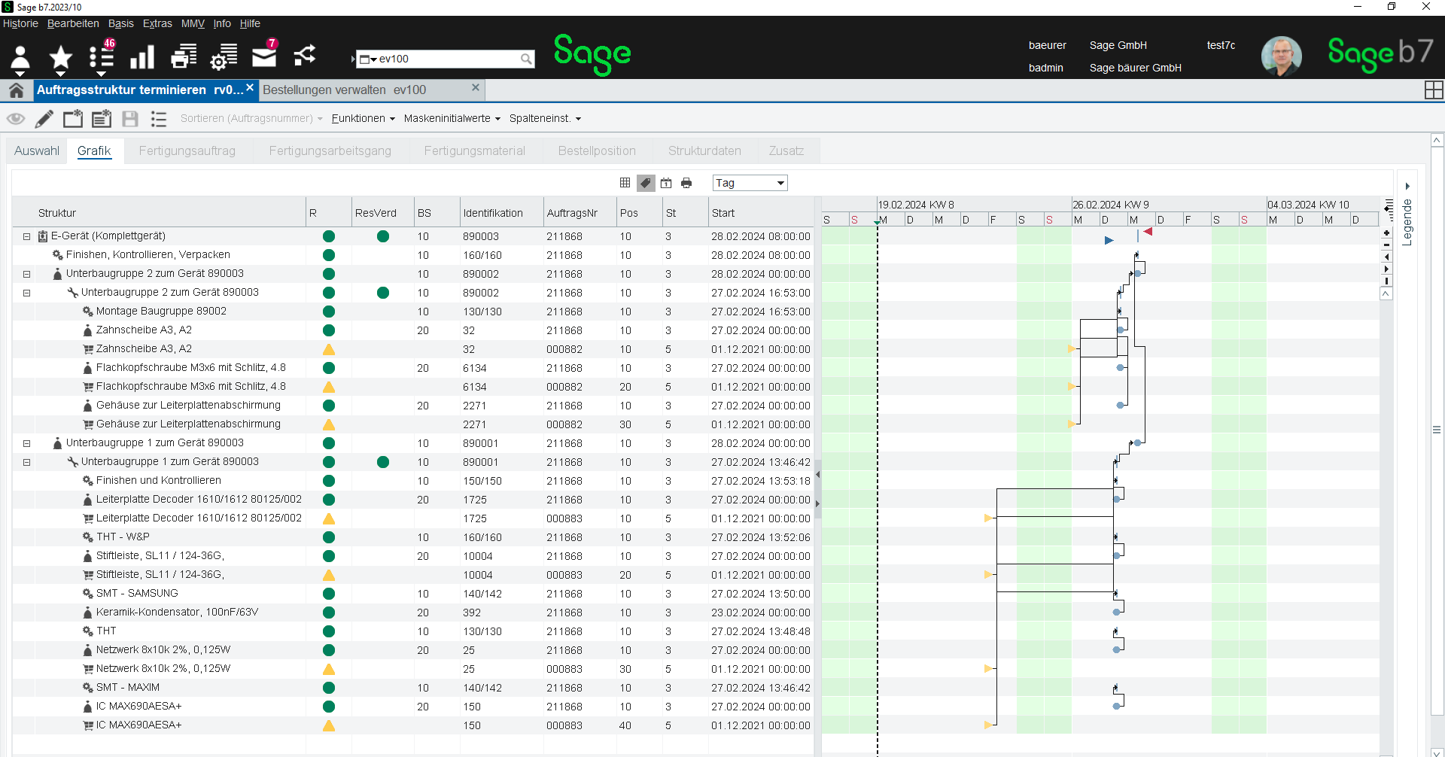Click the bar chart statistics icon
The image size is (1445, 757).
coord(141,58)
